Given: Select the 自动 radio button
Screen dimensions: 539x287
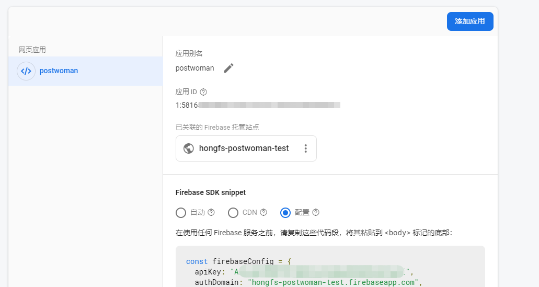Looking at the screenshot, I should point(181,213).
